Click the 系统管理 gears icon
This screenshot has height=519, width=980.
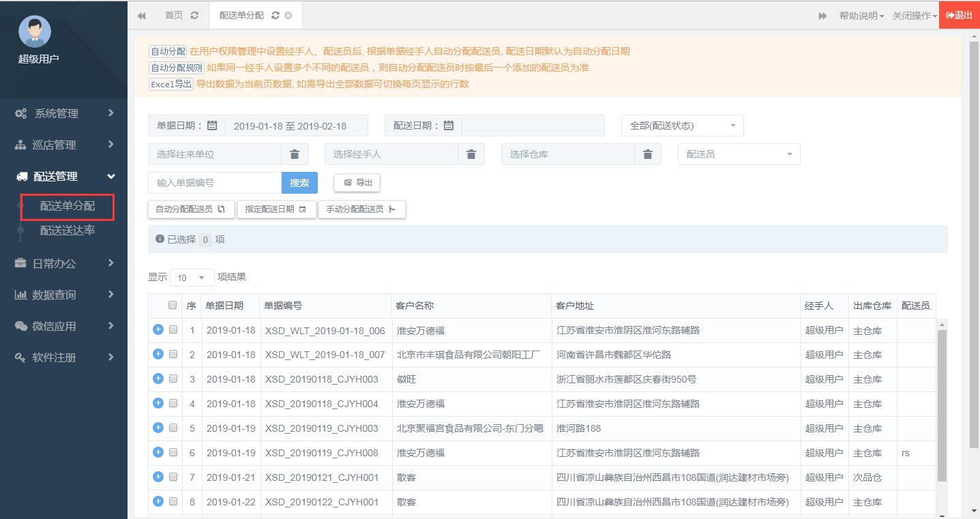click(21, 114)
